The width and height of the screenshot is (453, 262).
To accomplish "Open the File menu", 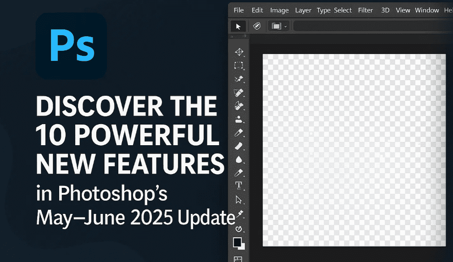I will pos(238,11).
